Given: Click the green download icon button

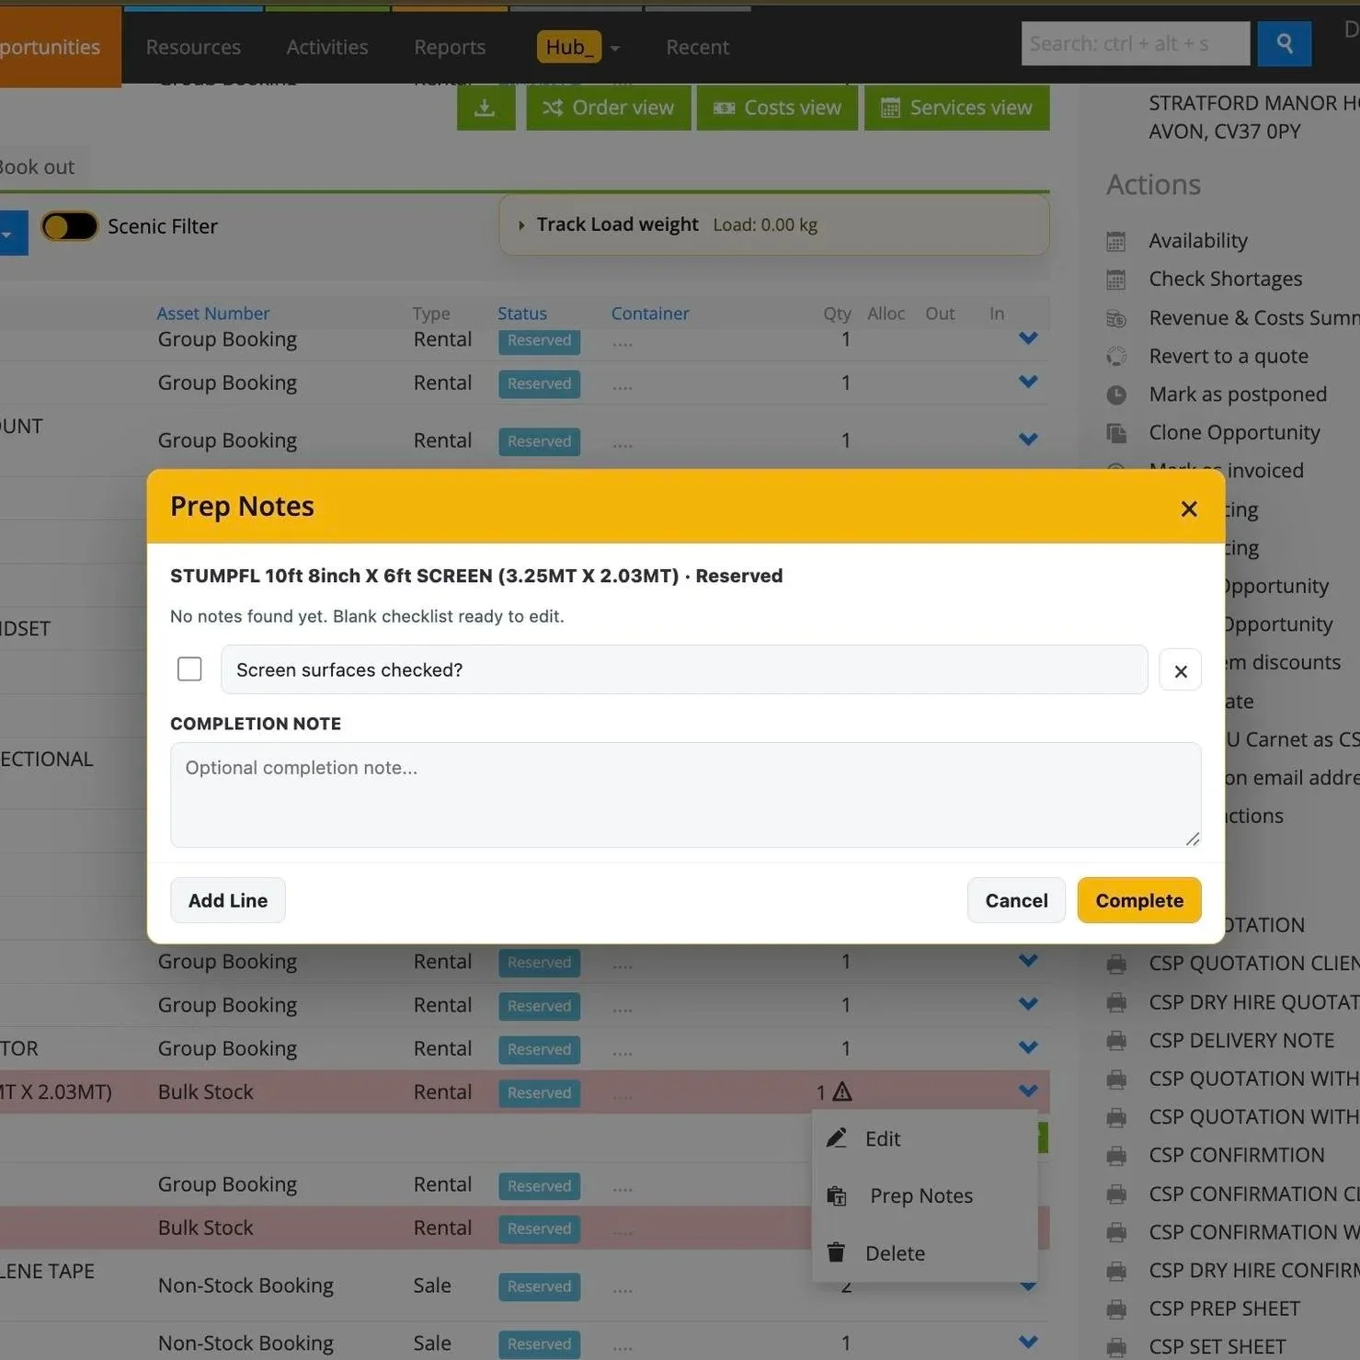Looking at the screenshot, I should click(x=486, y=108).
